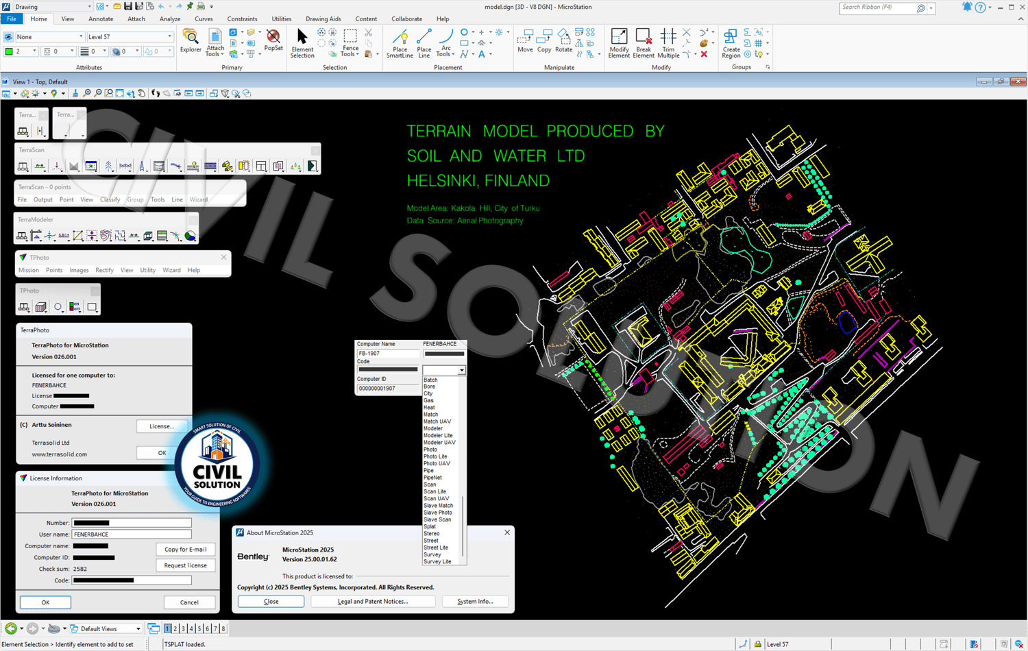Image resolution: width=1028 pixels, height=651 pixels.
Task: Click the Zoom Out view control icon
Action: point(97,93)
